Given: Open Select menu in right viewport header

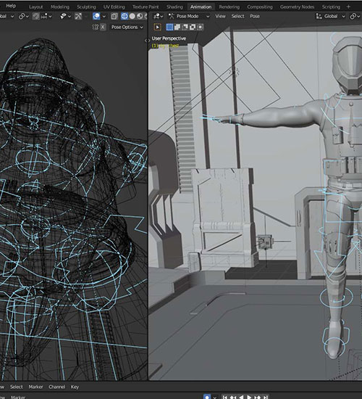Looking at the screenshot, I should [237, 16].
